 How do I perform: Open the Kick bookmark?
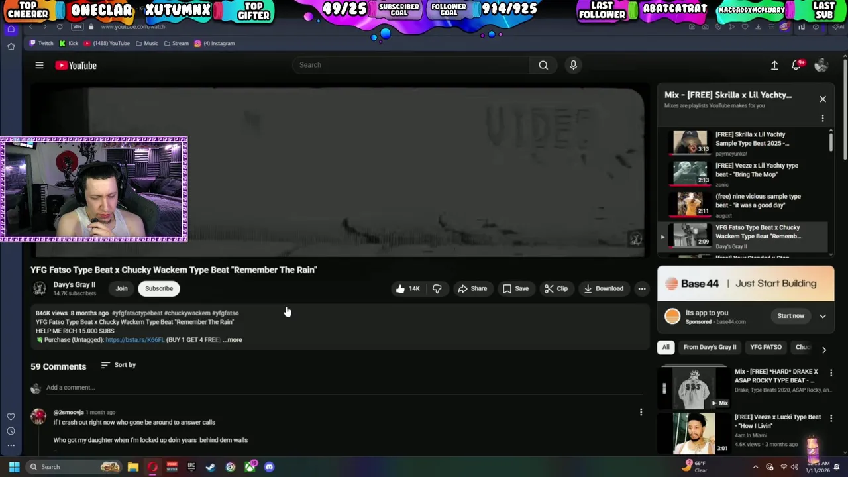(x=68, y=43)
